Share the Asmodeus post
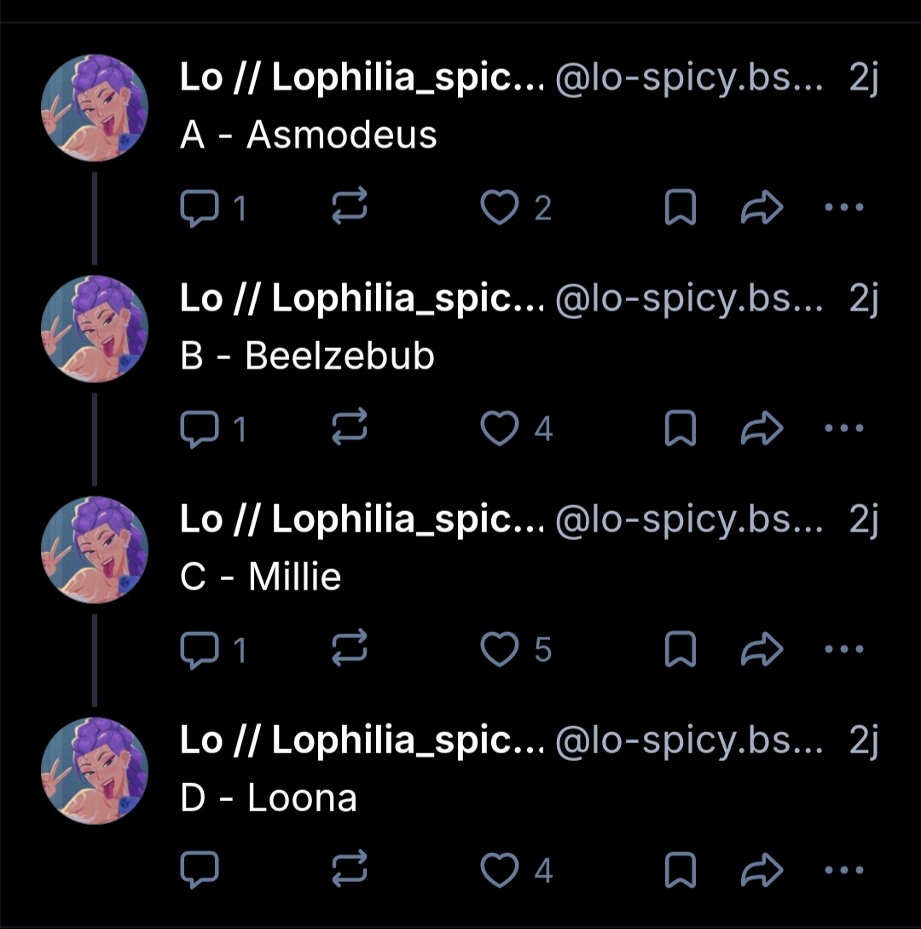921x929 pixels. [x=762, y=207]
